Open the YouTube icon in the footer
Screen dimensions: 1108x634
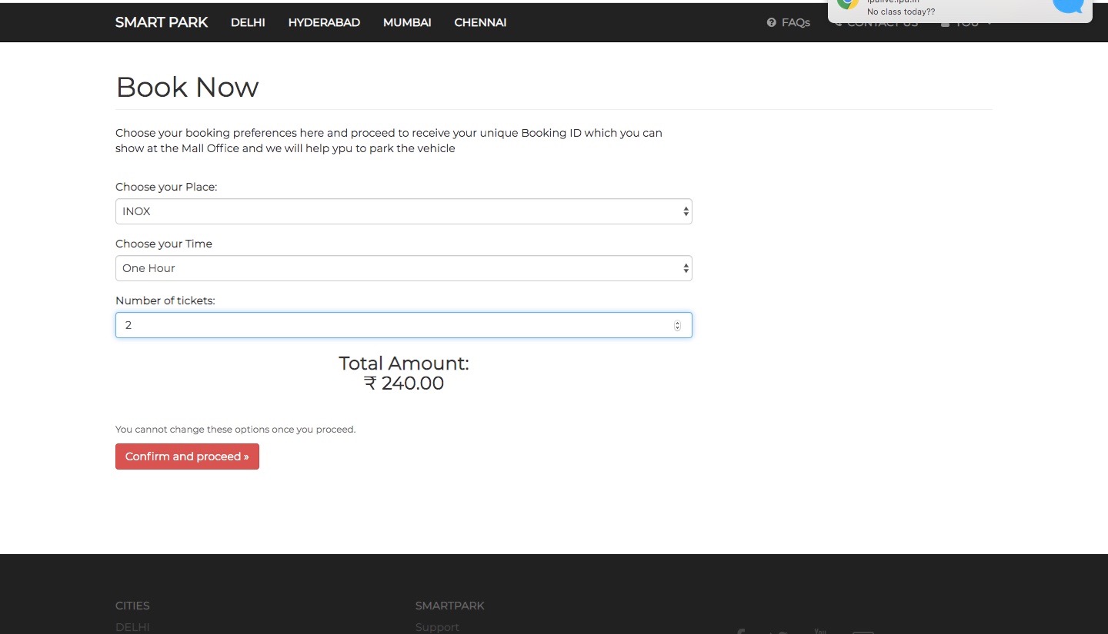(820, 631)
